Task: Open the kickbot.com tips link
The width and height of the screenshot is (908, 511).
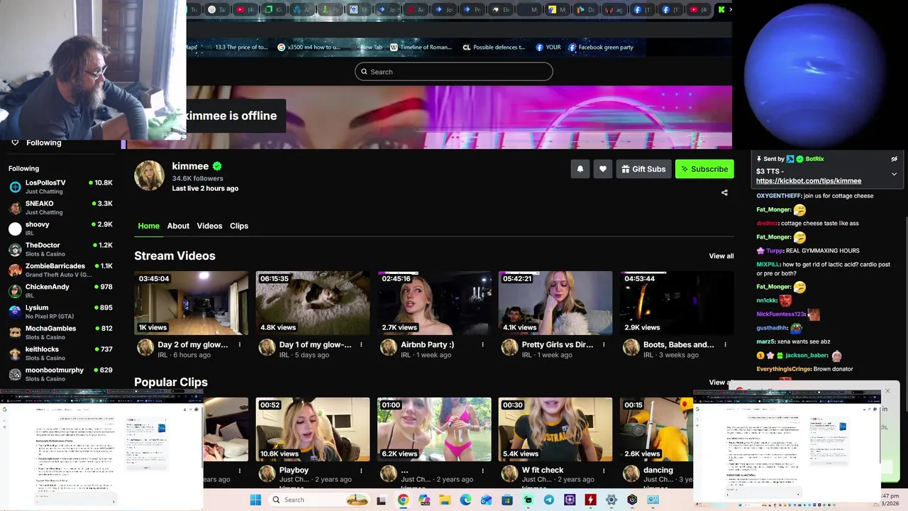Action: [809, 181]
